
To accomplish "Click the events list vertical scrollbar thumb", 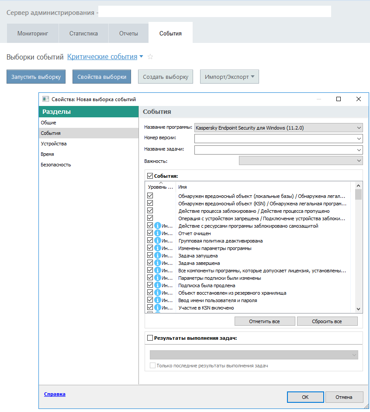I will tap(358, 194).
